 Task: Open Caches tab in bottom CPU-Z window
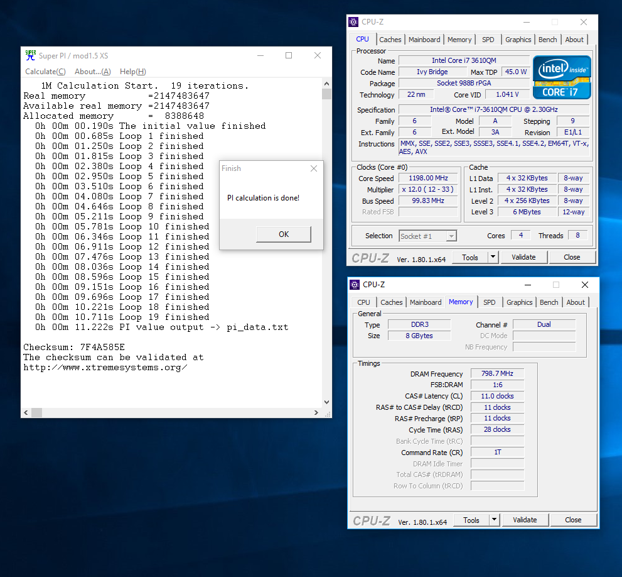[x=391, y=302]
